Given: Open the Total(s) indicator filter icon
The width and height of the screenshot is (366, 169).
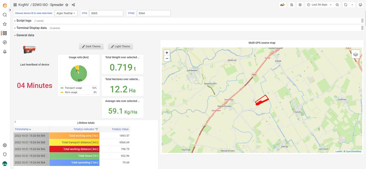Looking at the screenshot, I should [97, 129].
